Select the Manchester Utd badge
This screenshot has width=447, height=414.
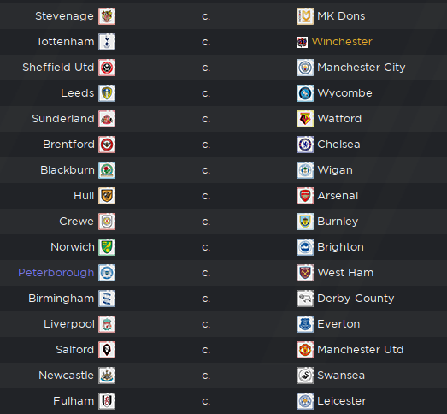(305, 350)
